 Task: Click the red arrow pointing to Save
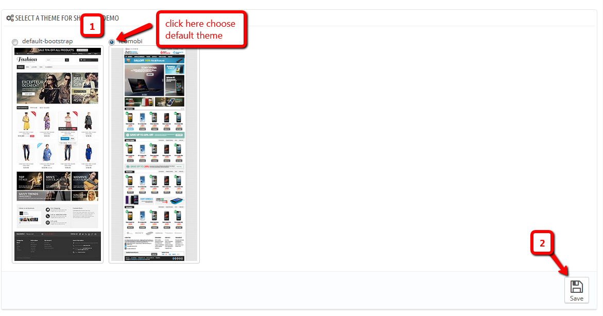(559, 264)
